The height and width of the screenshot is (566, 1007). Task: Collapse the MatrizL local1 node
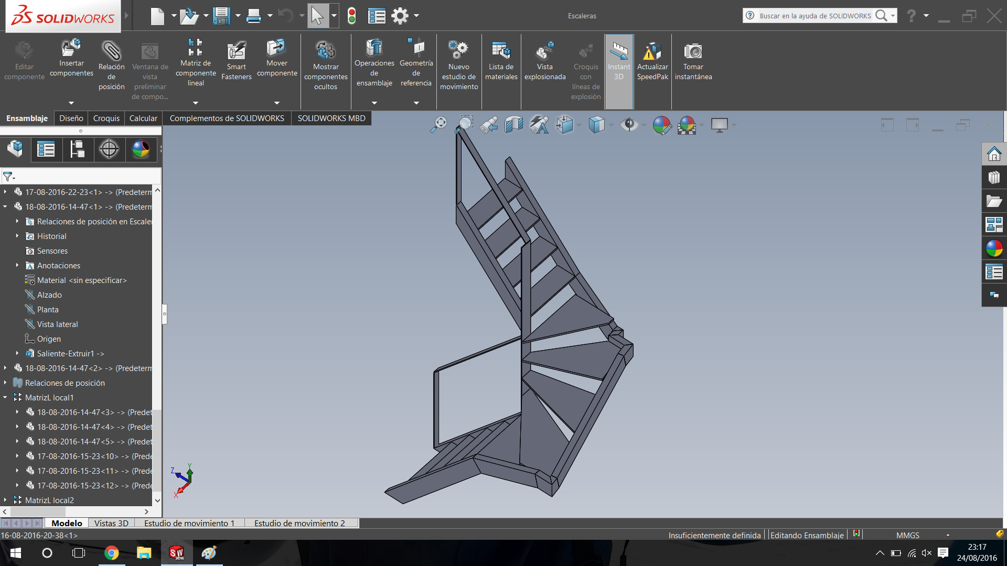(x=5, y=397)
